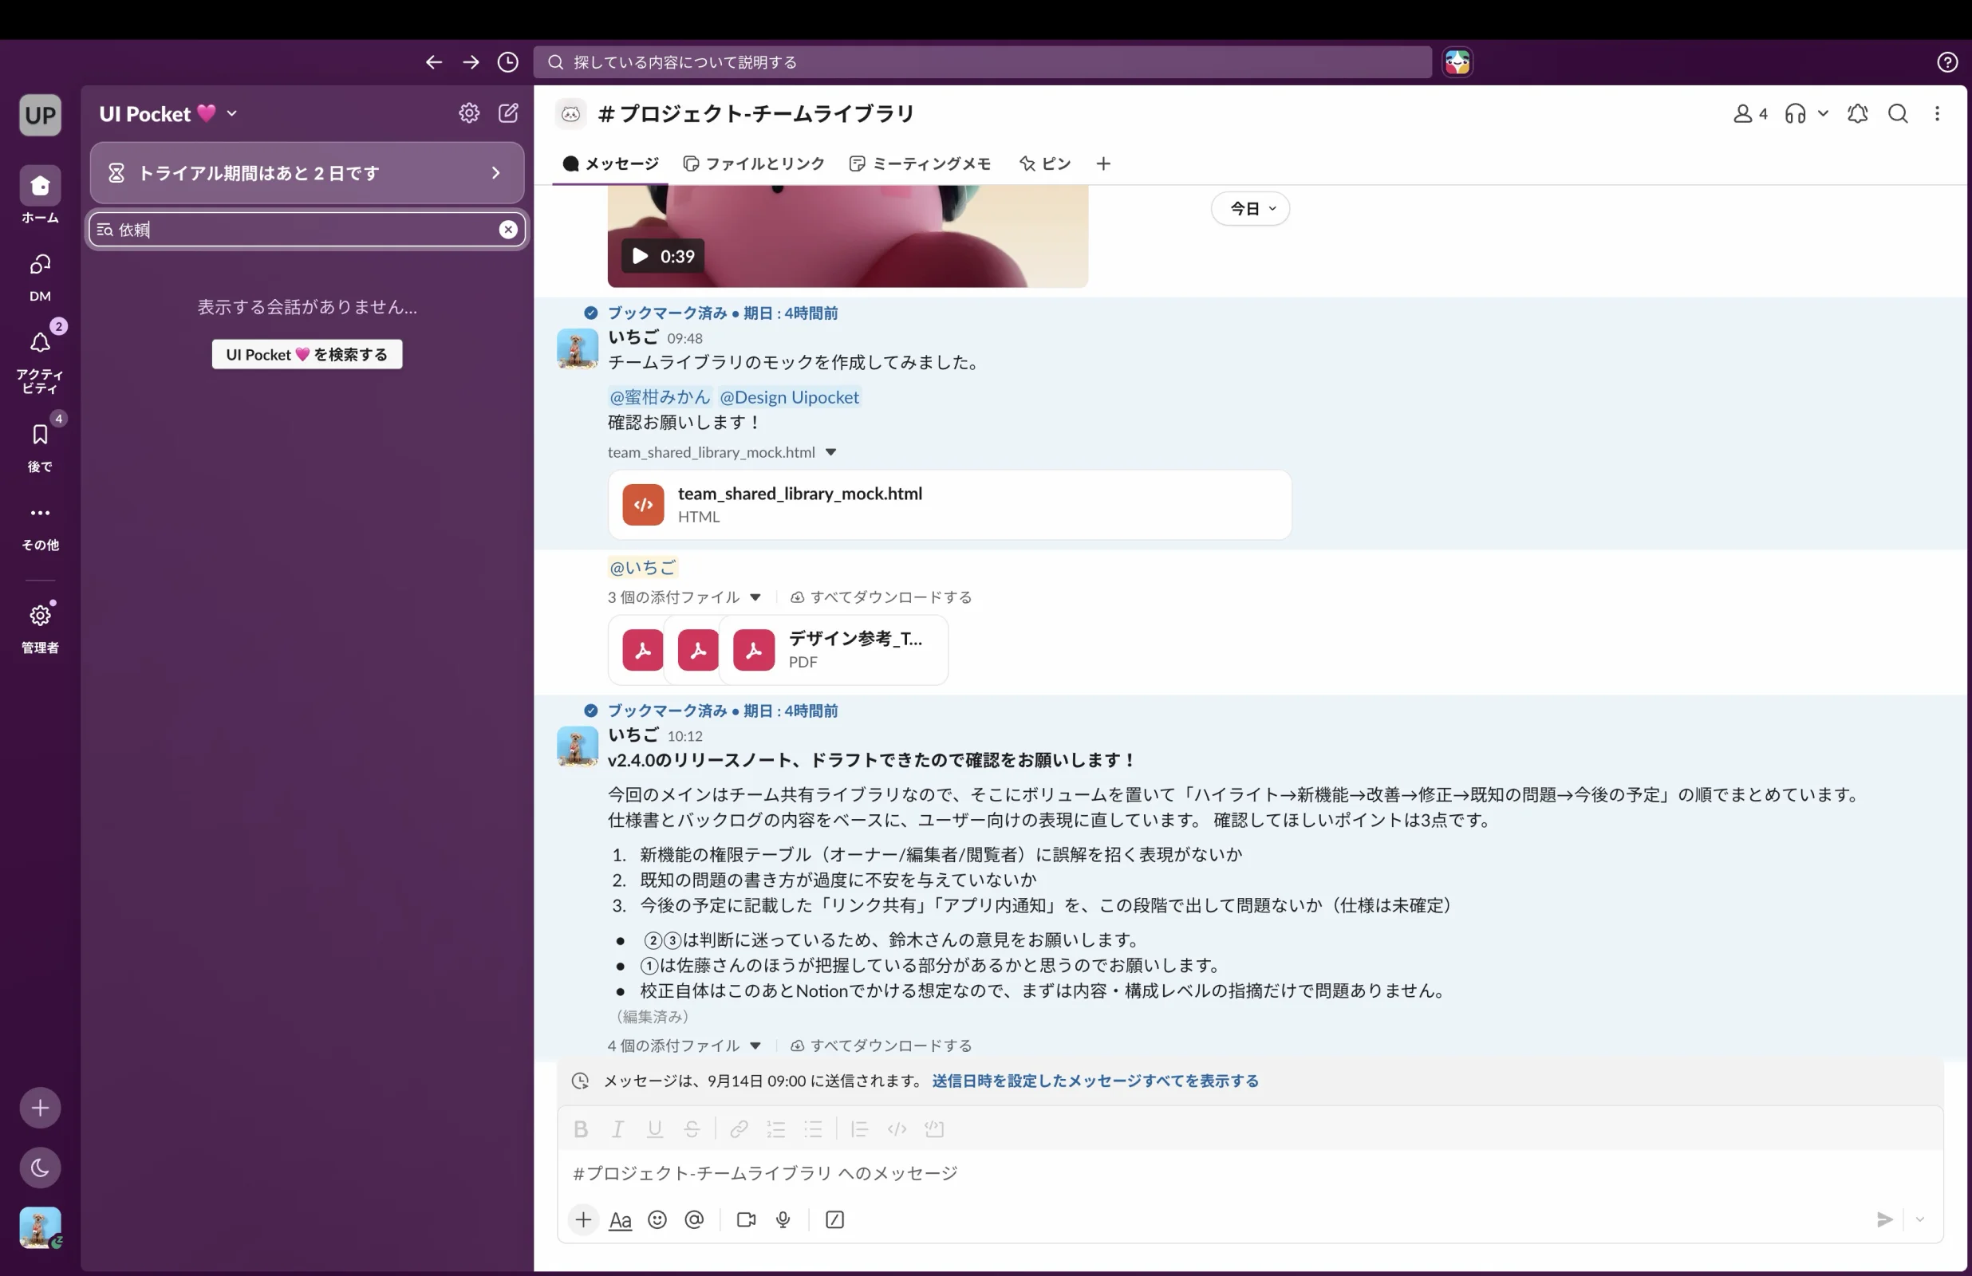This screenshot has width=1972, height=1276.
Task: Toggle underline formatting
Action: tap(655, 1128)
